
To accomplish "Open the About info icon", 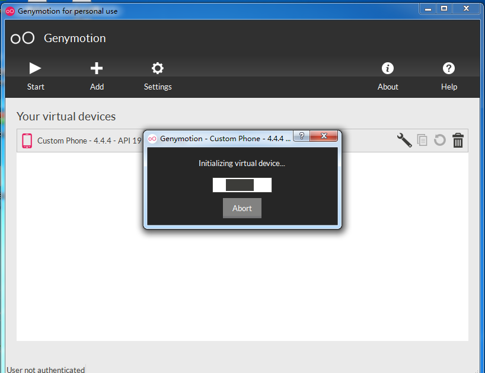I will (388, 68).
